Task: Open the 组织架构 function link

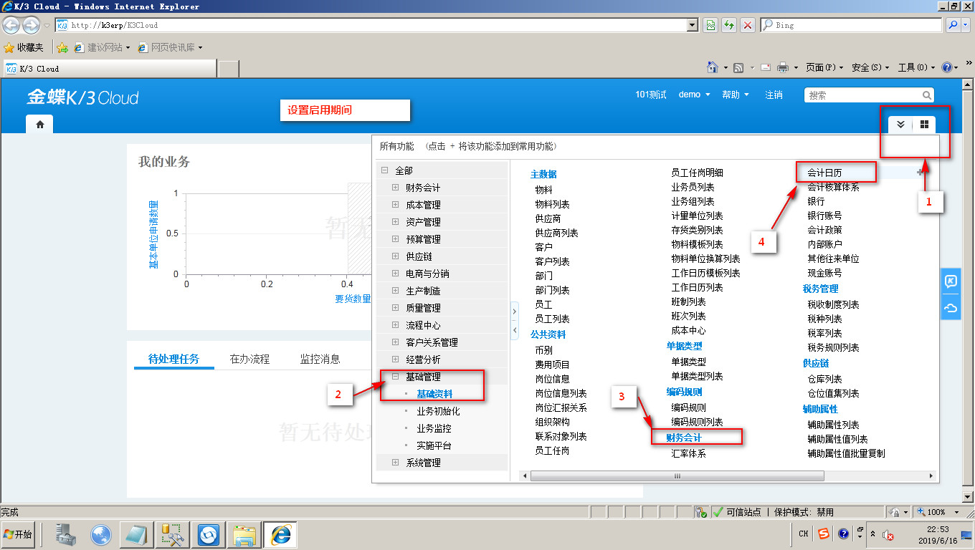Action: pos(552,422)
